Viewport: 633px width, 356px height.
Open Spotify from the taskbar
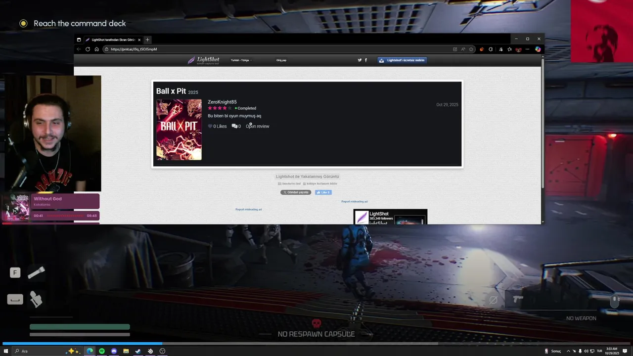tap(102, 351)
